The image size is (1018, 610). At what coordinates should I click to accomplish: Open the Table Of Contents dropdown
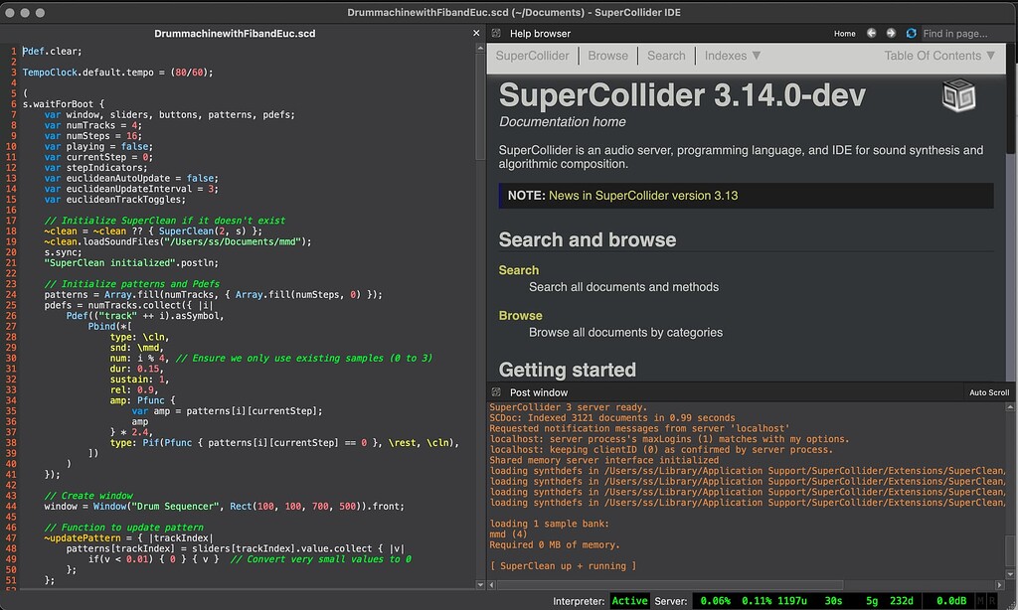click(940, 56)
